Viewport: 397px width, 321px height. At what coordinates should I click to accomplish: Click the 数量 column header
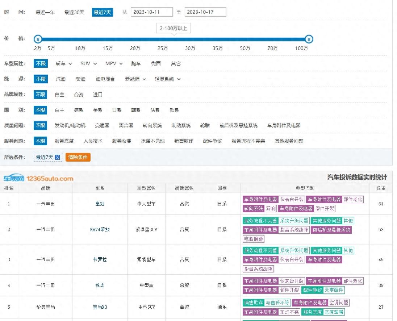pos(381,188)
